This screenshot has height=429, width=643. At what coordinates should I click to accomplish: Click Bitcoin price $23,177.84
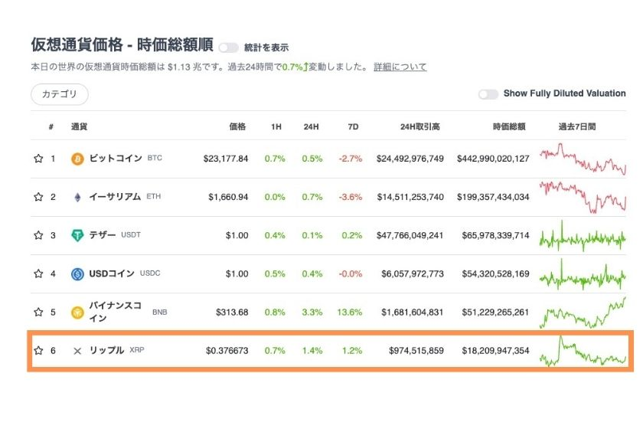pos(226,159)
